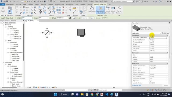Viewport: 172px width, 97px height.
Task: Click the red Delete X icon
Action: 63,13
